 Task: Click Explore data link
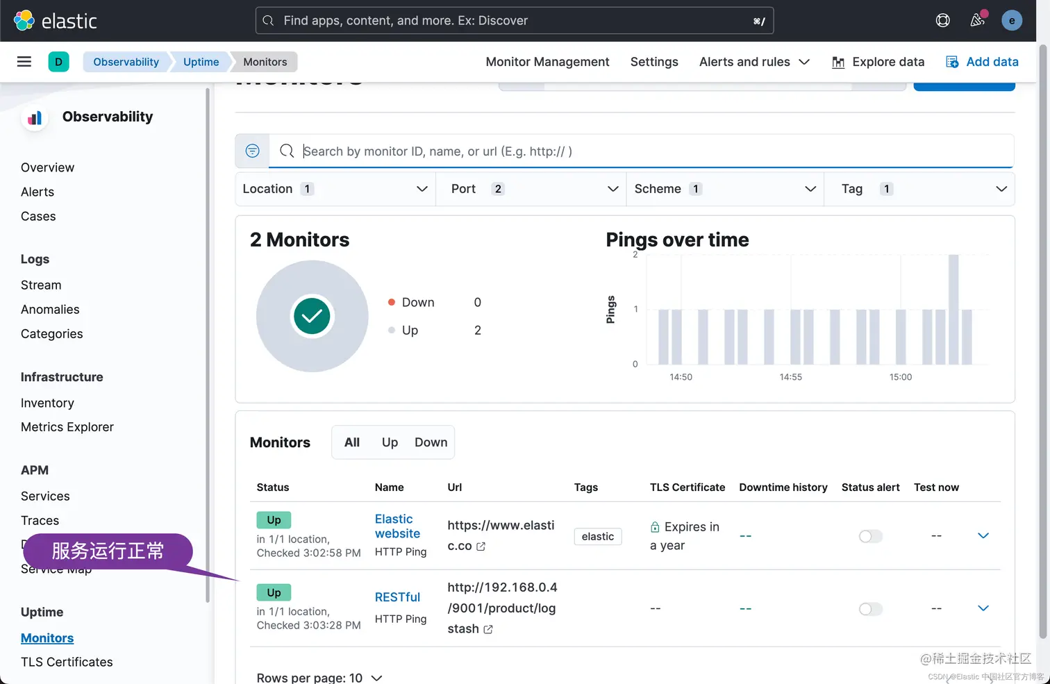point(888,62)
